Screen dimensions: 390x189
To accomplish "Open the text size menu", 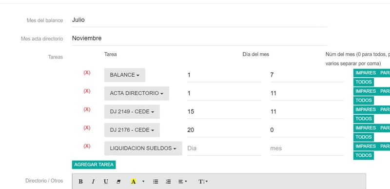I will point(203,182).
